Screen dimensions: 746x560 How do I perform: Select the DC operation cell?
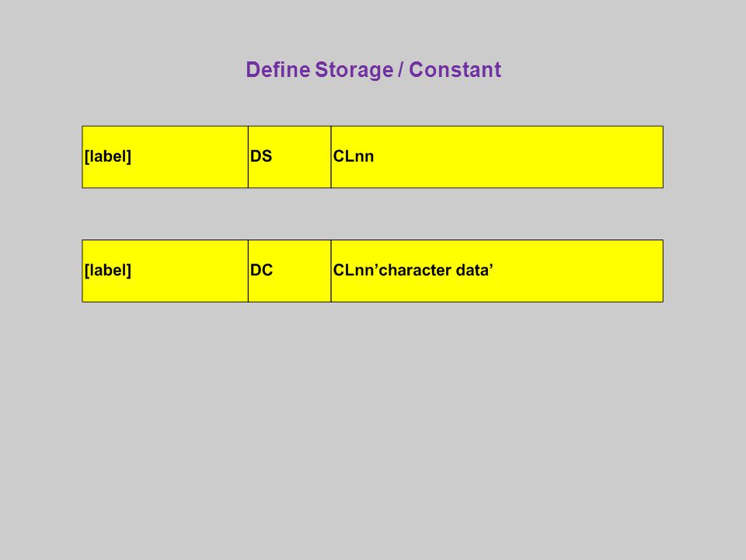[x=289, y=271]
